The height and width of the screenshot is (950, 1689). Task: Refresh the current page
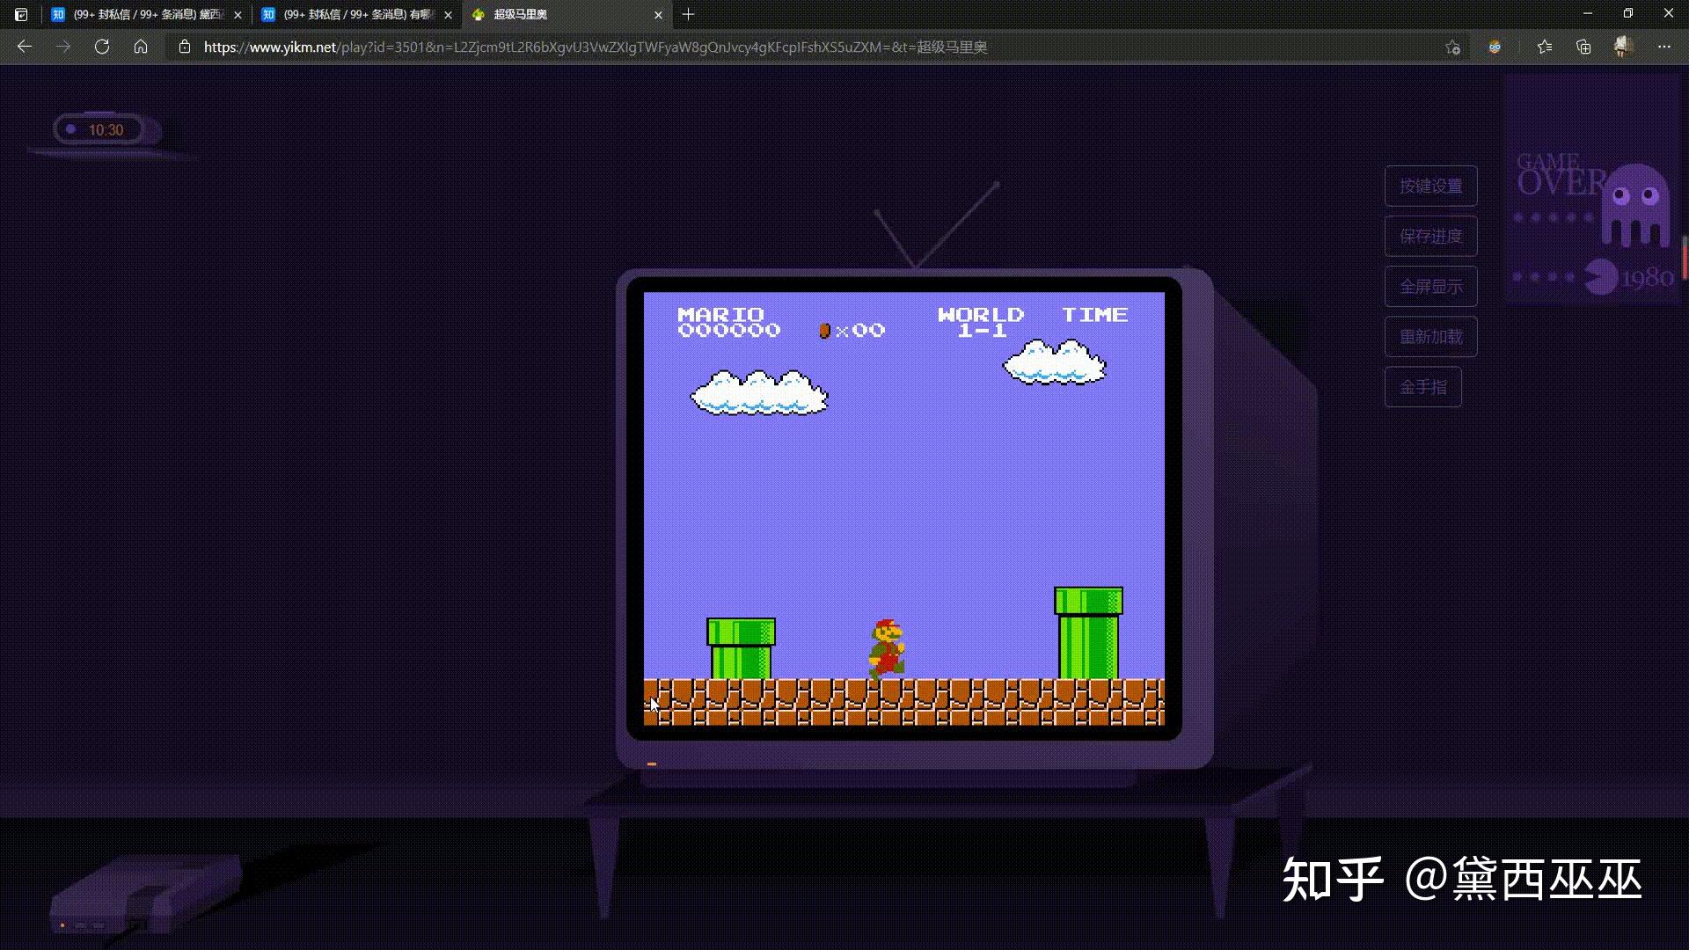[x=102, y=47]
